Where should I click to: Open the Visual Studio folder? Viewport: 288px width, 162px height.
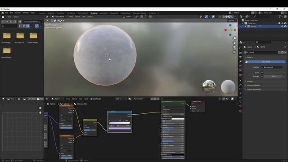click(7, 53)
